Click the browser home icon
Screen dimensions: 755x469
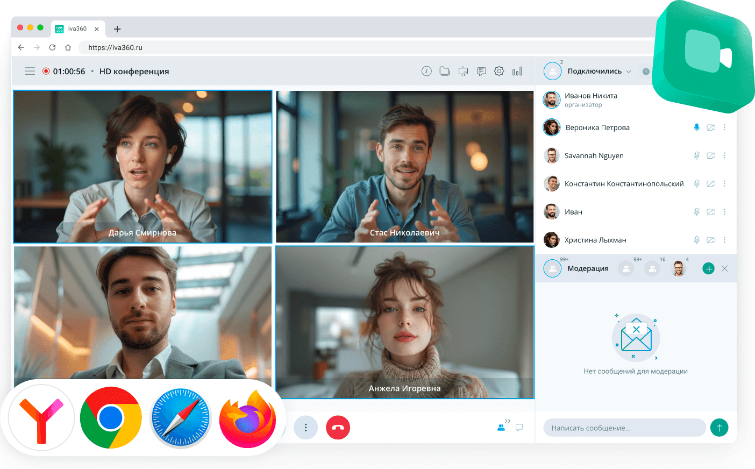click(68, 47)
